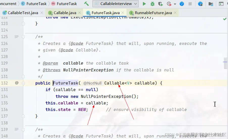228x139 pixels.
Task: Click the Build Project hammer icon
Action: [86, 4]
